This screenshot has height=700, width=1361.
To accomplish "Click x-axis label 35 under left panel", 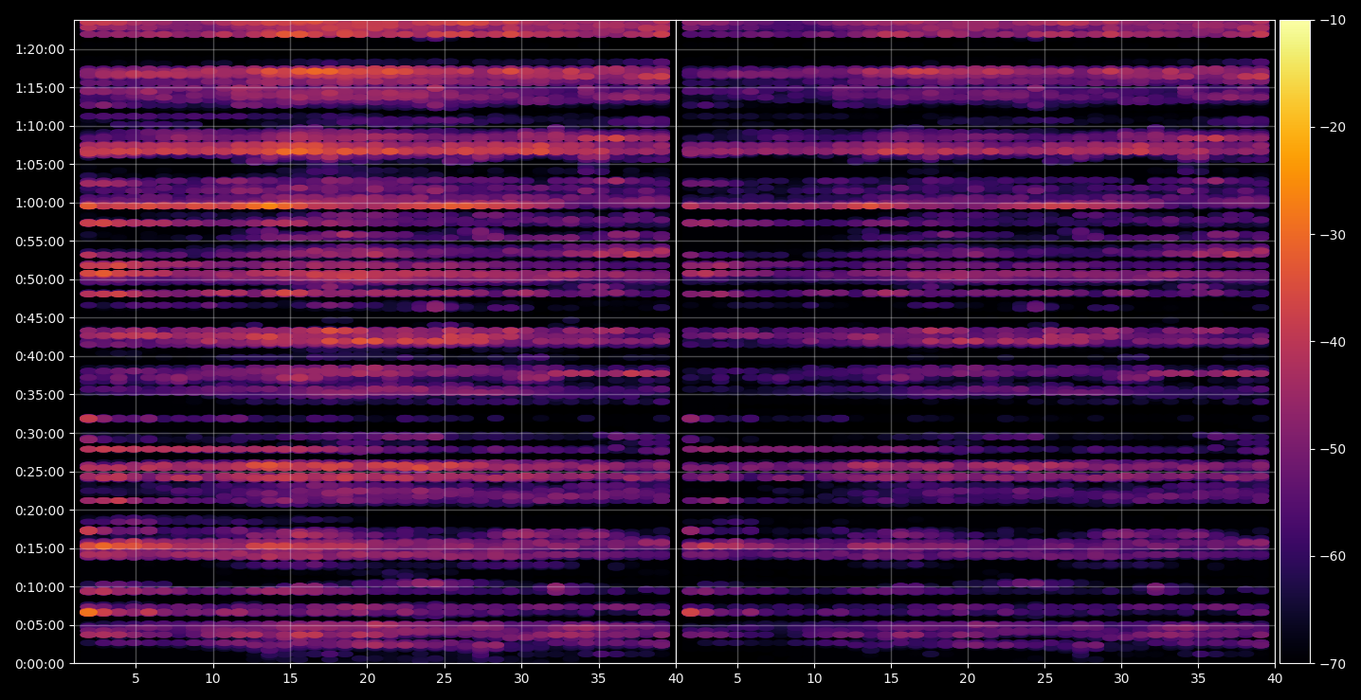I will 599,679.
